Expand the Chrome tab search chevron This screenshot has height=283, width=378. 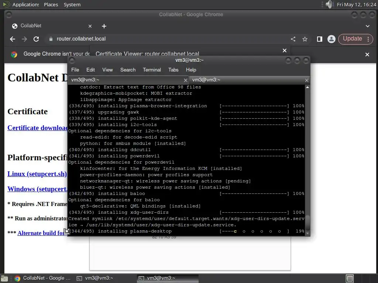[x=368, y=26]
